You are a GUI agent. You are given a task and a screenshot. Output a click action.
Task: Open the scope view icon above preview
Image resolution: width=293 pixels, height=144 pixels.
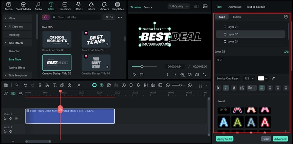point(205,6)
